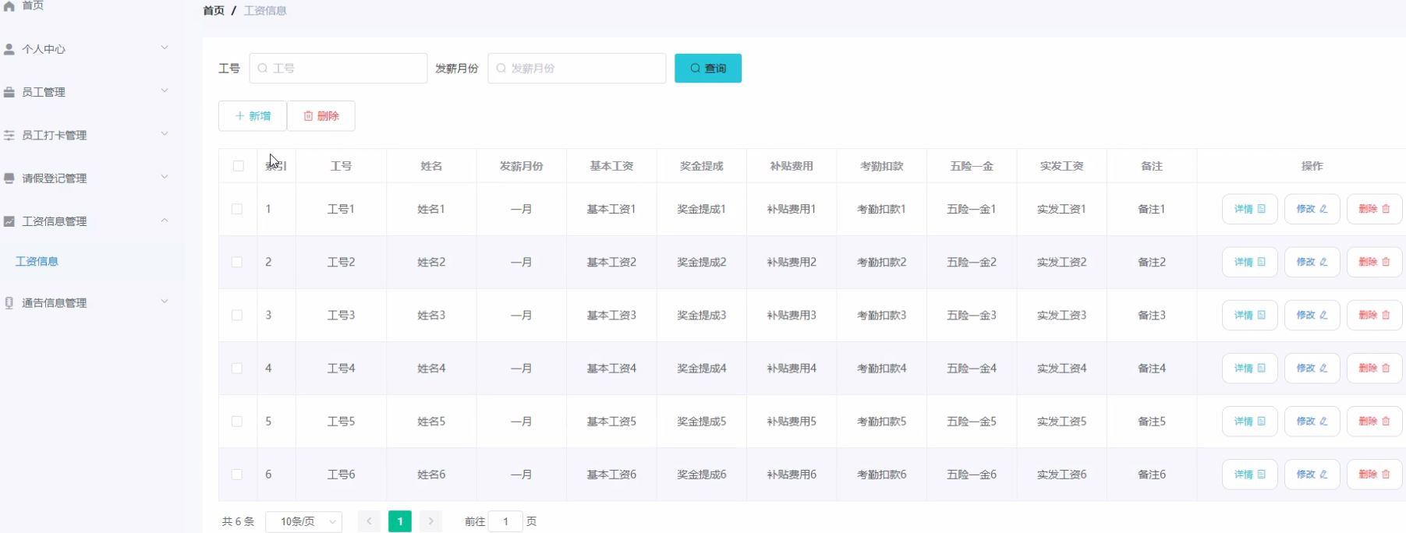Click the 通告信息管理 icon
This screenshot has height=533, width=1406.
[x=9, y=303]
